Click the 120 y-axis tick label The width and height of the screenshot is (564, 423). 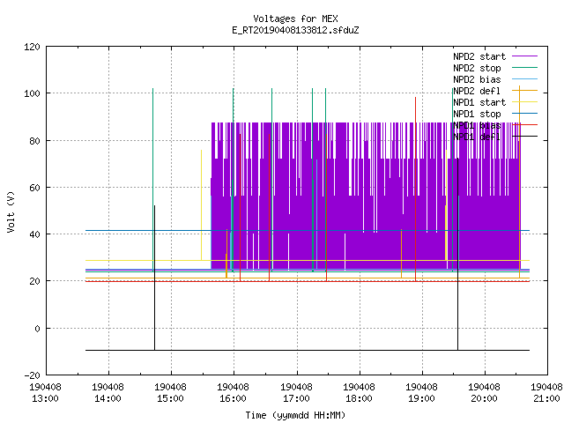pyautogui.click(x=32, y=47)
